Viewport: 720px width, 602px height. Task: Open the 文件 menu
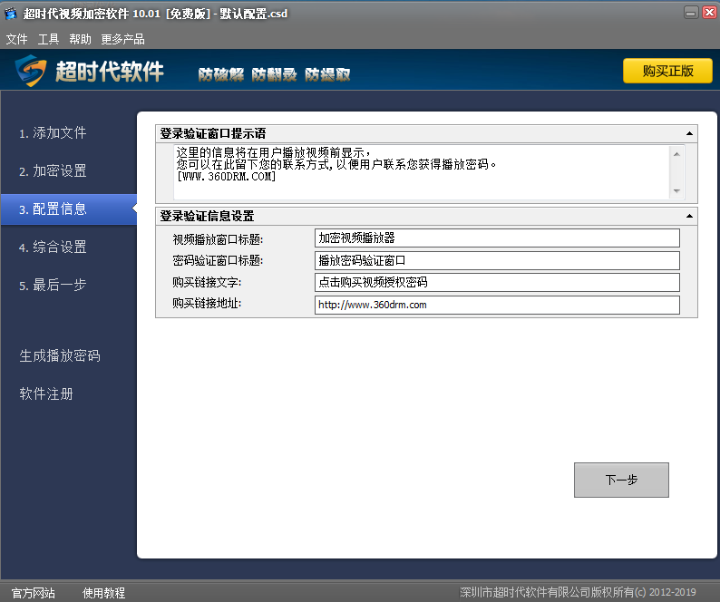pos(16,39)
